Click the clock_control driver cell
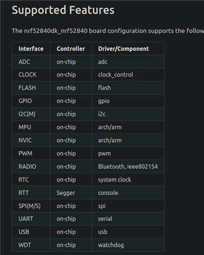 point(128,75)
